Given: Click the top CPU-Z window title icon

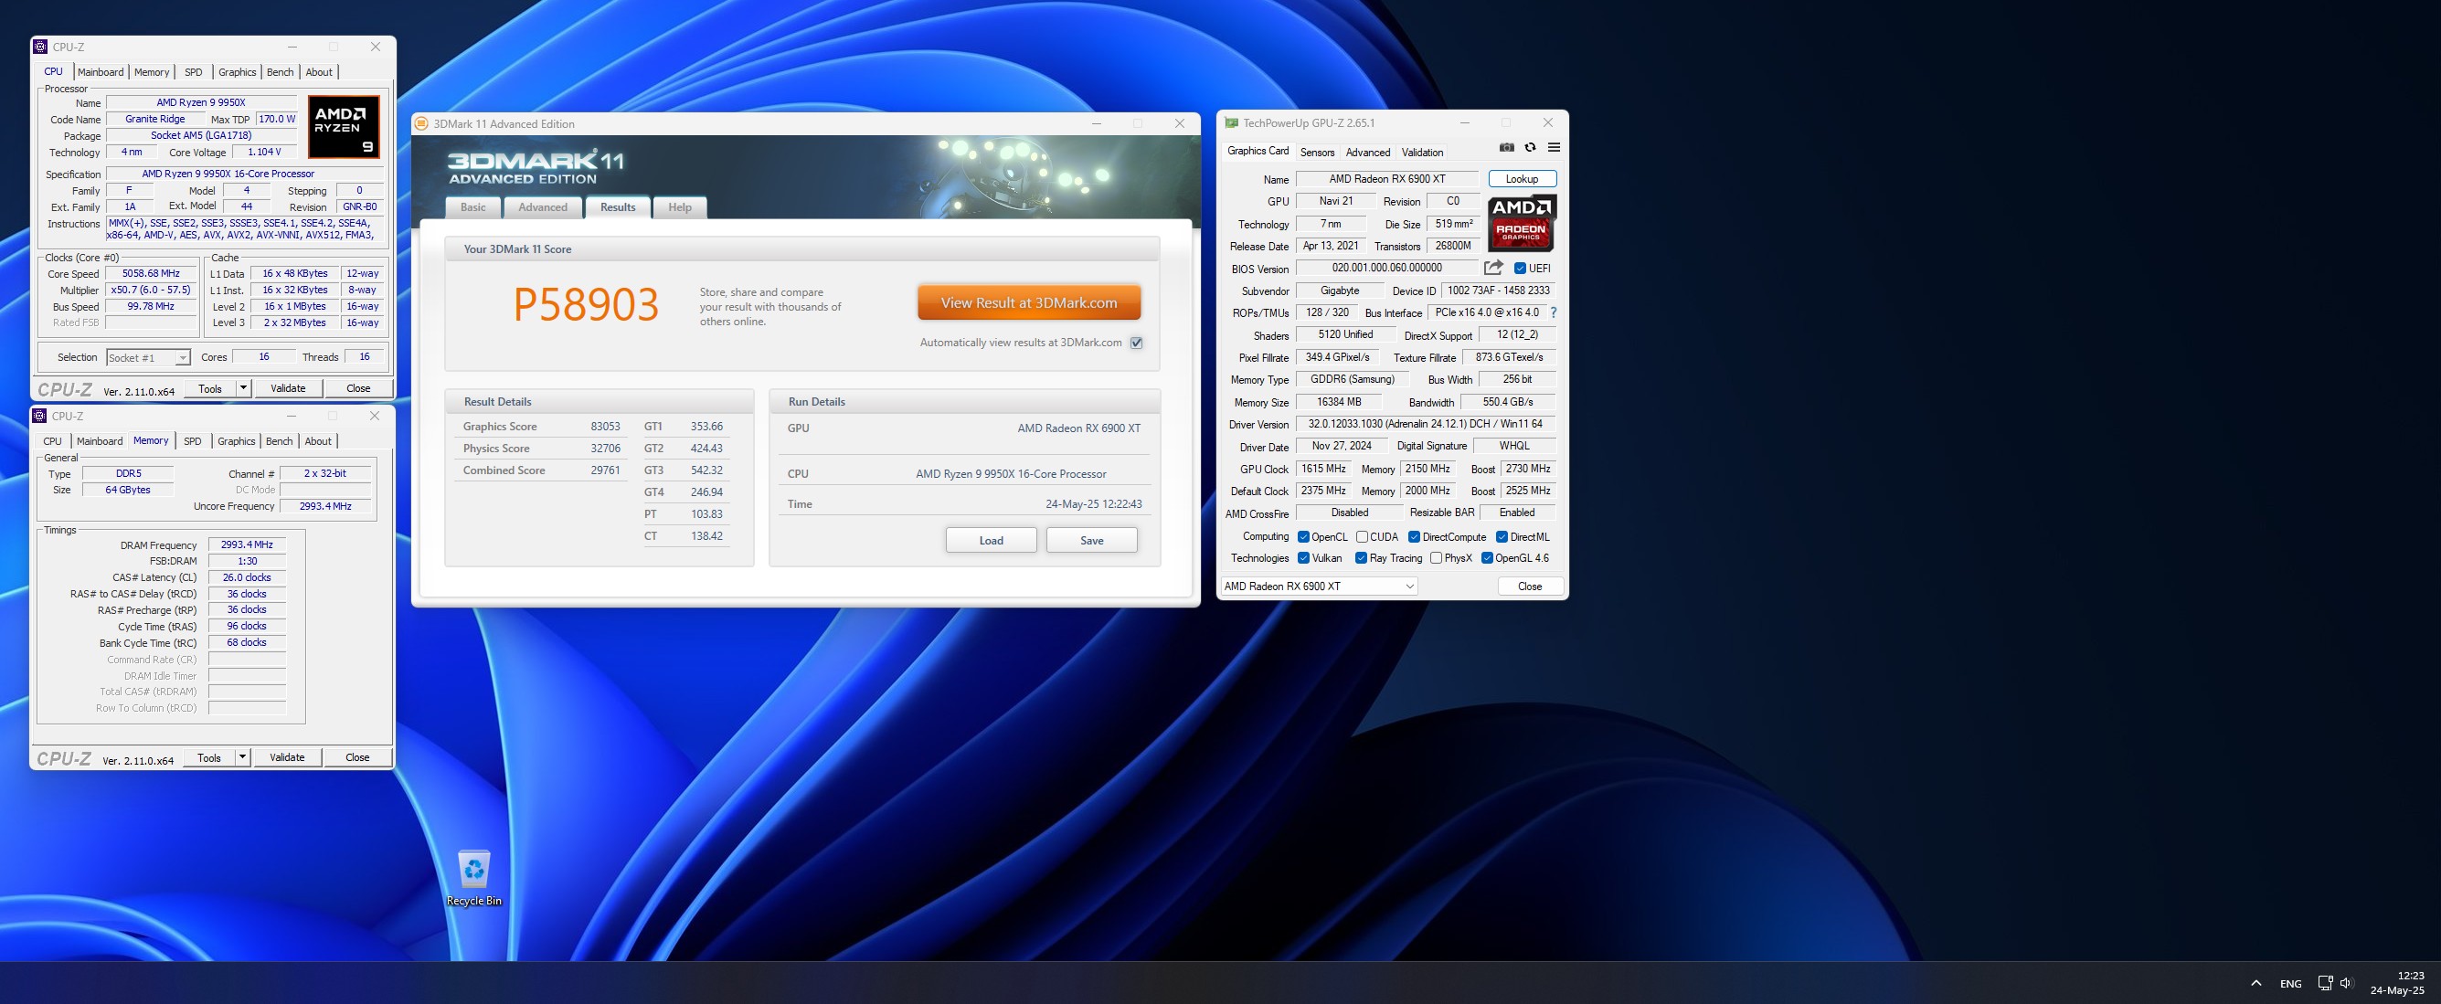Looking at the screenshot, I should tap(41, 47).
